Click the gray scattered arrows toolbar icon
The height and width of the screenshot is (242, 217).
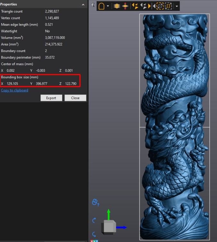[x=143, y=6]
